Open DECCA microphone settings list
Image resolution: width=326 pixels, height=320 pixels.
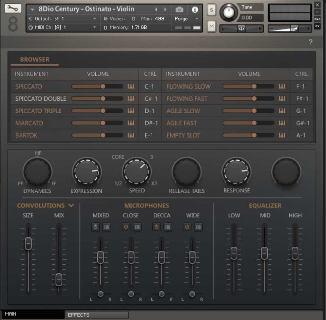[x=168, y=227]
